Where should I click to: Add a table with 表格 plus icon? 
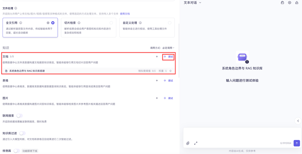pyautogui.click(x=157, y=81)
